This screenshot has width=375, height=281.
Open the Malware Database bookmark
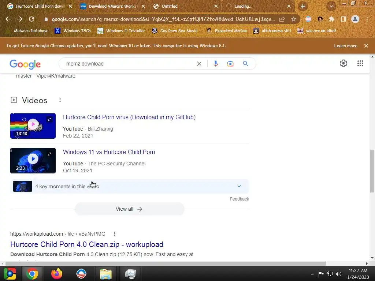28,31
